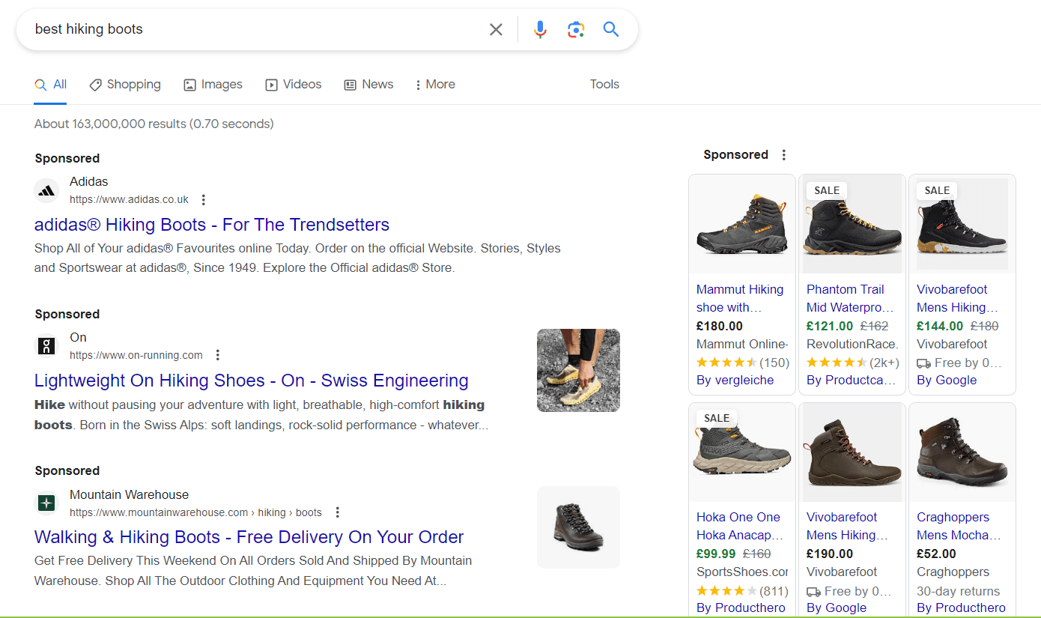Open the 'Craghoppers Mens Mocha…' product title

click(959, 526)
